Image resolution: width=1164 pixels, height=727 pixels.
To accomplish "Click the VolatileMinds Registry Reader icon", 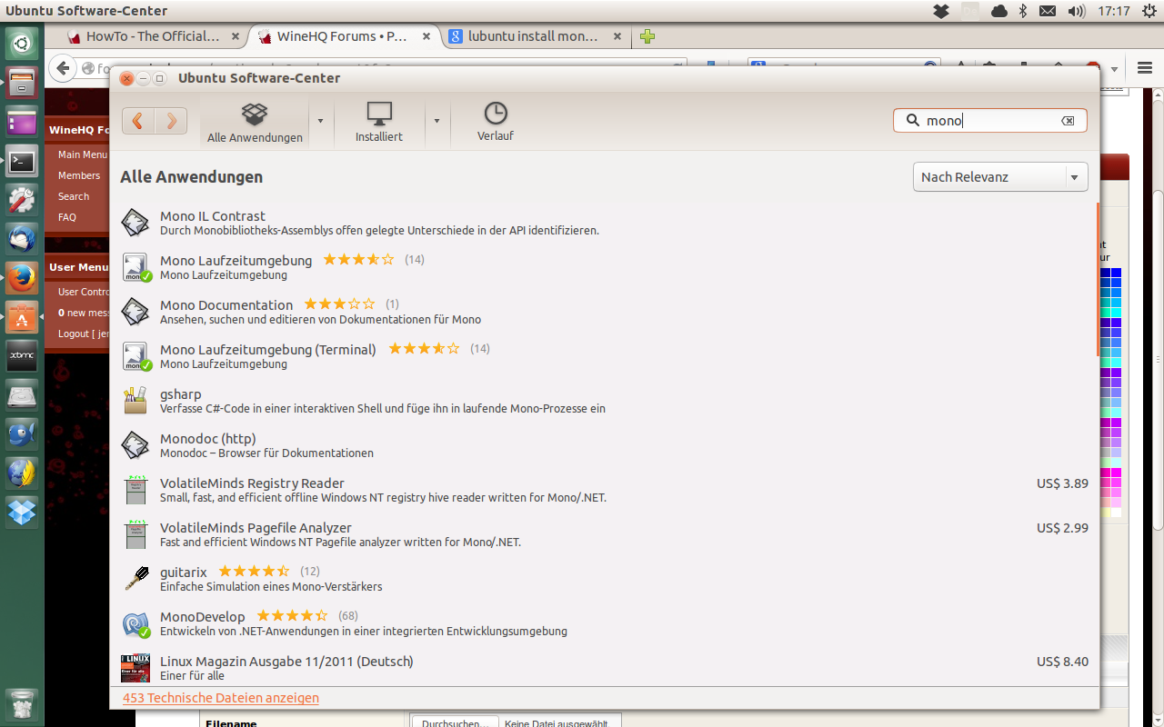I will 135,490.
